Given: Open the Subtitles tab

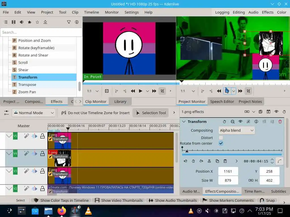Looking at the screenshot, I should (279, 191).
